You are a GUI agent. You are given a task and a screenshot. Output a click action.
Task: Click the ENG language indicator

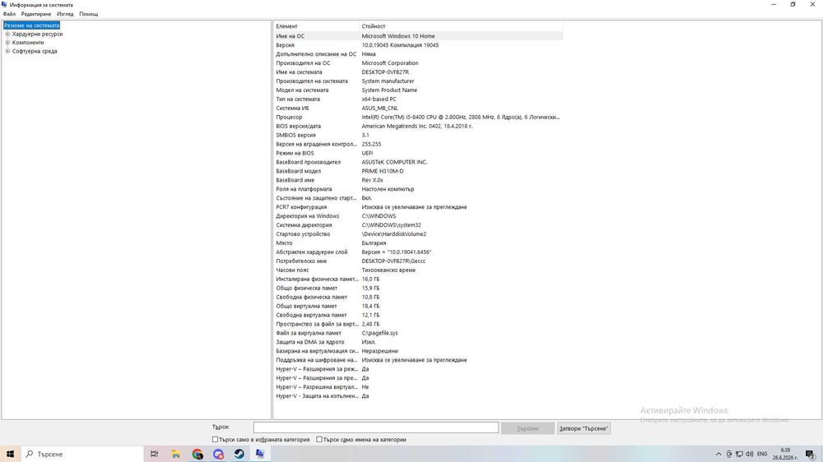tap(762, 454)
